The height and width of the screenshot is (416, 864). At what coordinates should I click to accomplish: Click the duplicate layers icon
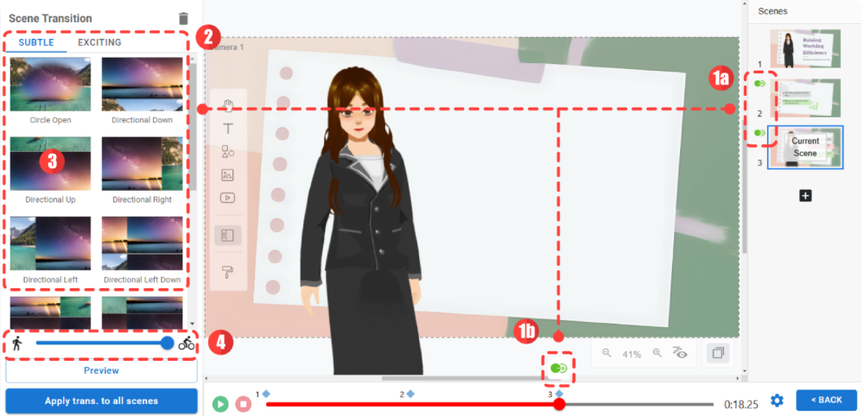(718, 353)
